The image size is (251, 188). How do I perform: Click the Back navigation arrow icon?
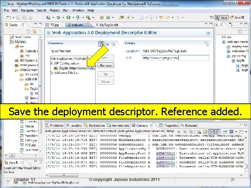(x=168, y=17)
